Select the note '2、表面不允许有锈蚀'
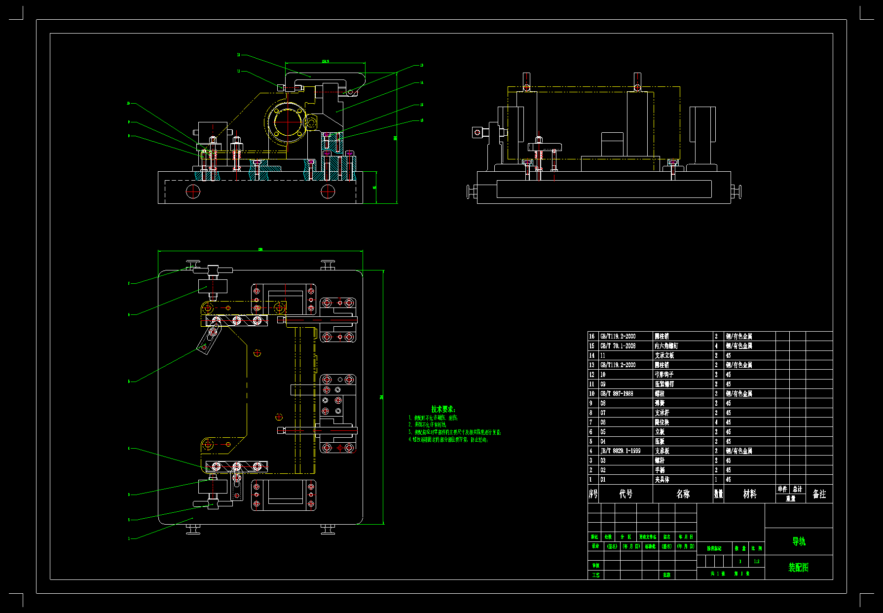The height and width of the screenshot is (613, 883). point(427,424)
